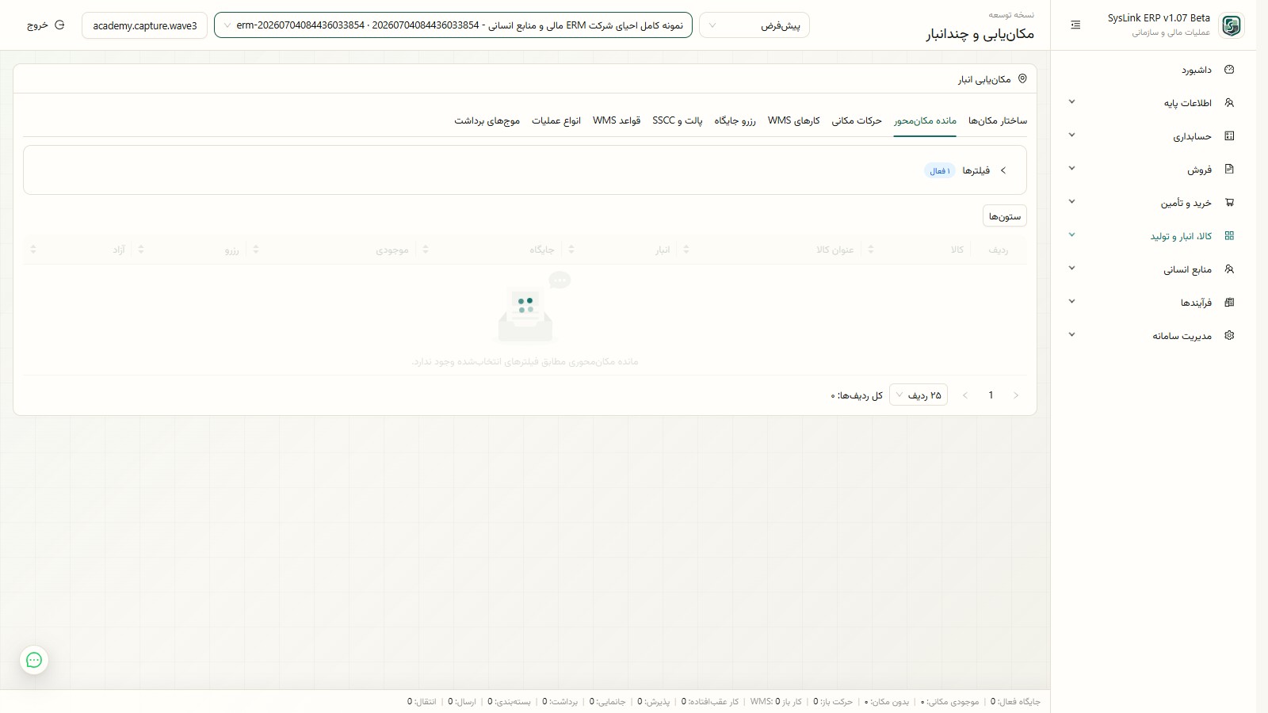
Task: Expand the منابع انسانی menu chevron
Action: (1071, 269)
